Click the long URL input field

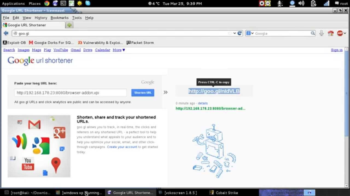pos(71,93)
